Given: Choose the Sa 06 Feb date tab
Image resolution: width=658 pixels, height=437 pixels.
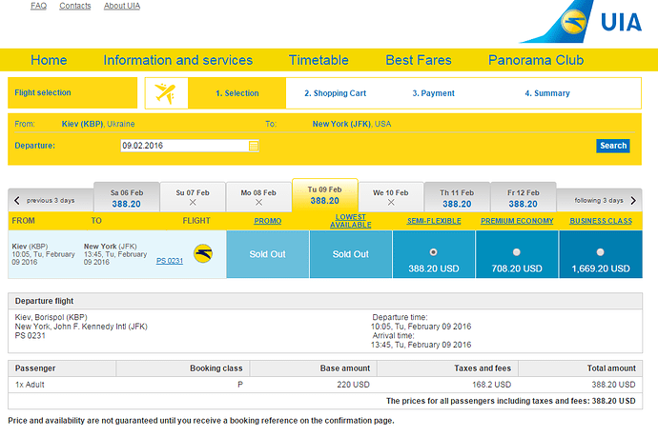Looking at the screenshot, I should pyautogui.click(x=126, y=197).
